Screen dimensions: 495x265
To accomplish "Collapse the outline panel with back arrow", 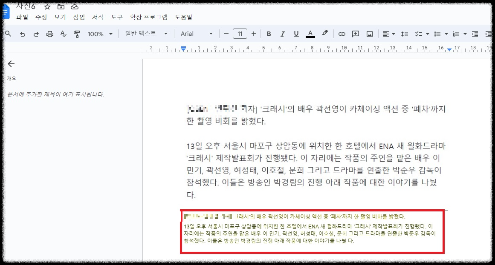I will tap(10, 64).
